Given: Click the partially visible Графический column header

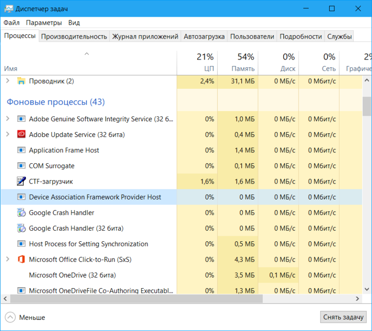Looking at the screenshot, I should tap(355, 63).
